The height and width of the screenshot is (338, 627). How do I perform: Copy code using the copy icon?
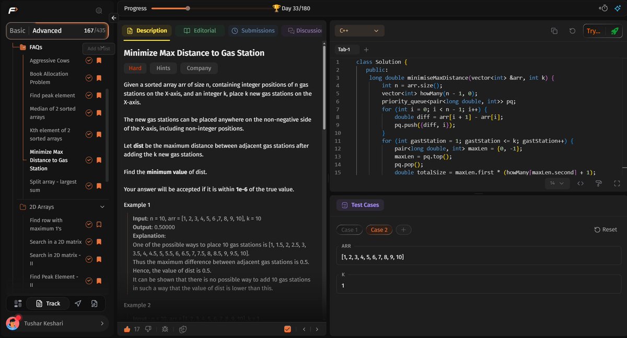554,31
